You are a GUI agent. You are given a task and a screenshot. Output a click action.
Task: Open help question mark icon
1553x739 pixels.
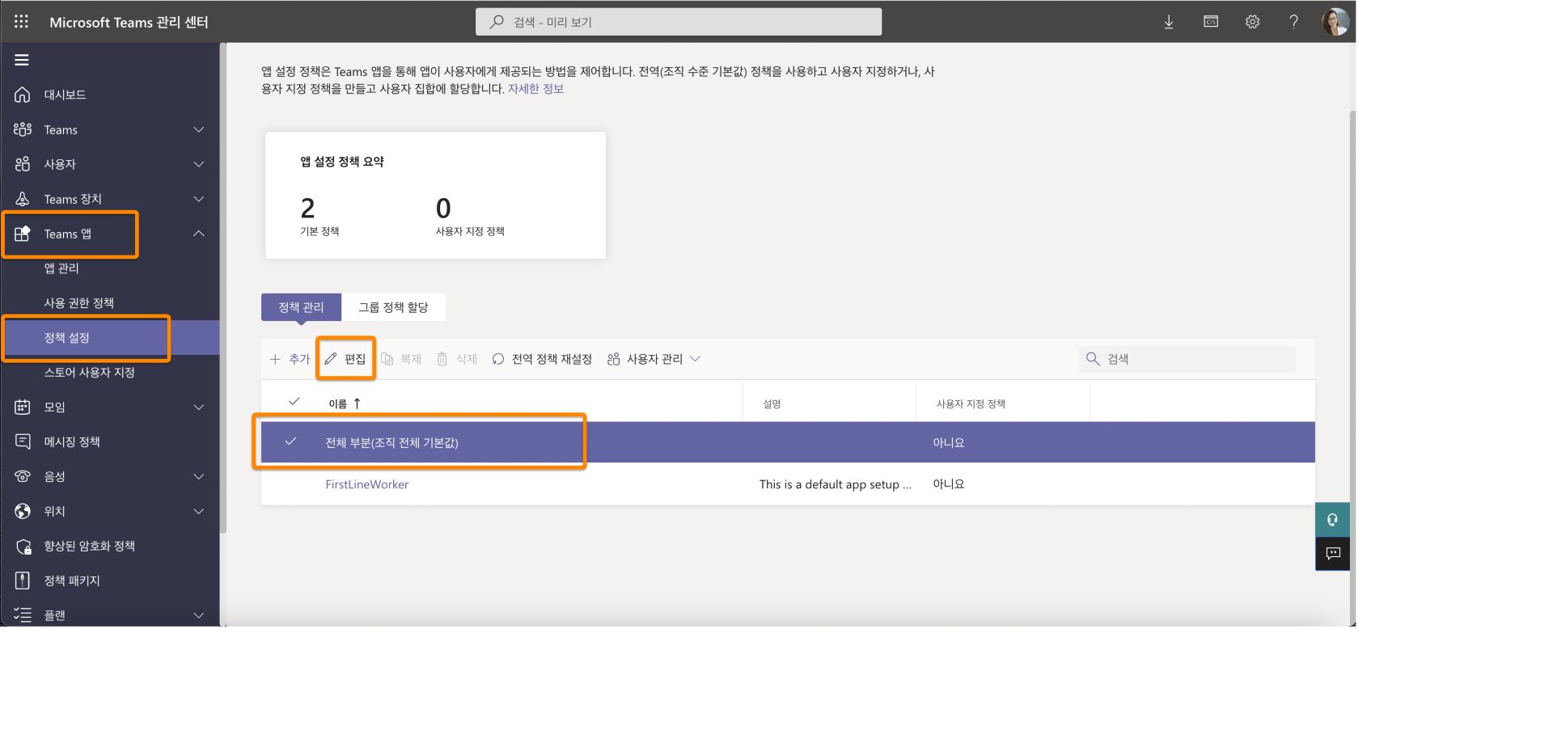[1294, 22]
